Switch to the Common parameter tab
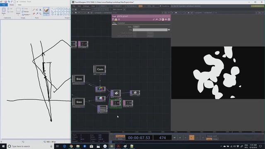This screenshot has width=265, height=149. click(121, 23)
